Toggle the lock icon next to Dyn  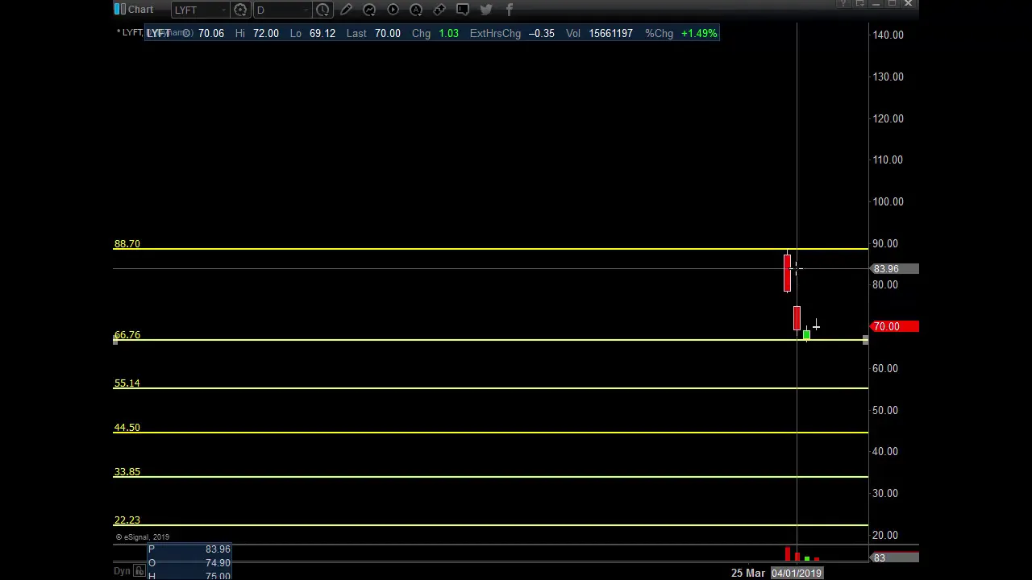[x=139, y=571]
